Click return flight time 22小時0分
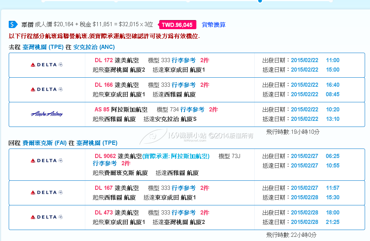Viewport: 370px width, 241px height. (x=304, y=235)
